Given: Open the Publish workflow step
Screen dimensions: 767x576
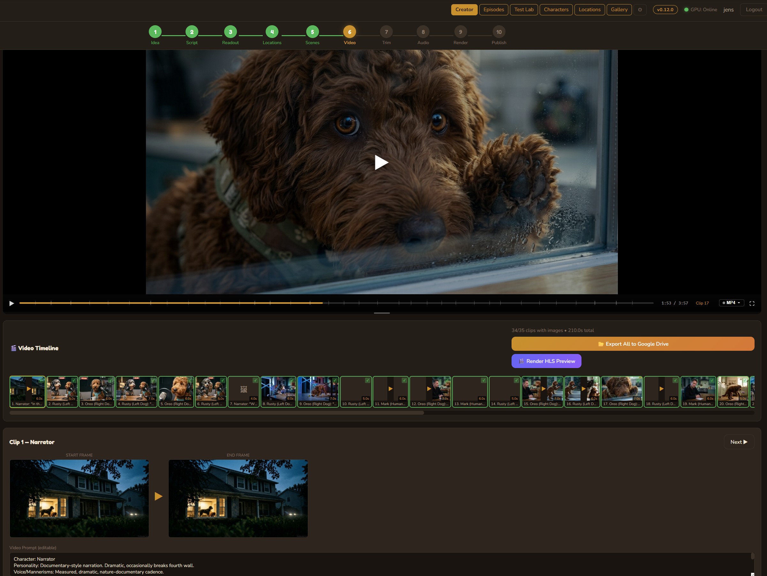Looking at the screenshot, I should (x=499, y=32).
